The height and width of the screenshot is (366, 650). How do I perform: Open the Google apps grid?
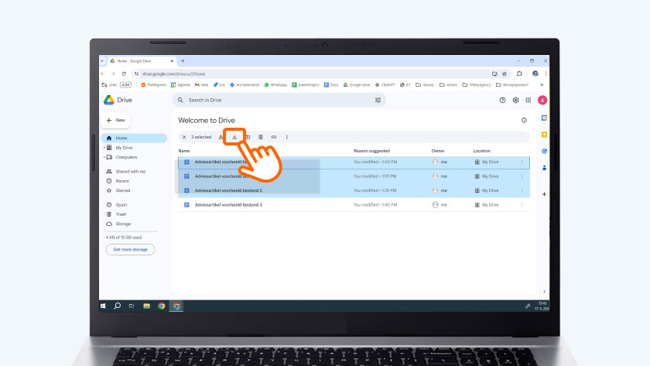[x=529, y=100]
